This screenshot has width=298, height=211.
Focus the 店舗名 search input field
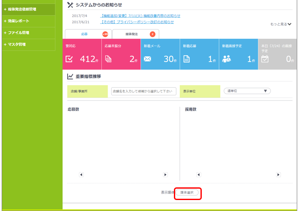tap(144, 91)
